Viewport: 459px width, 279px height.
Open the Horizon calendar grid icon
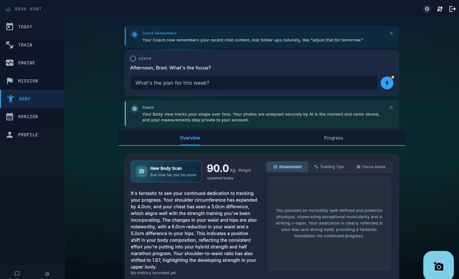pyautogui.click(x=10, y=117)
